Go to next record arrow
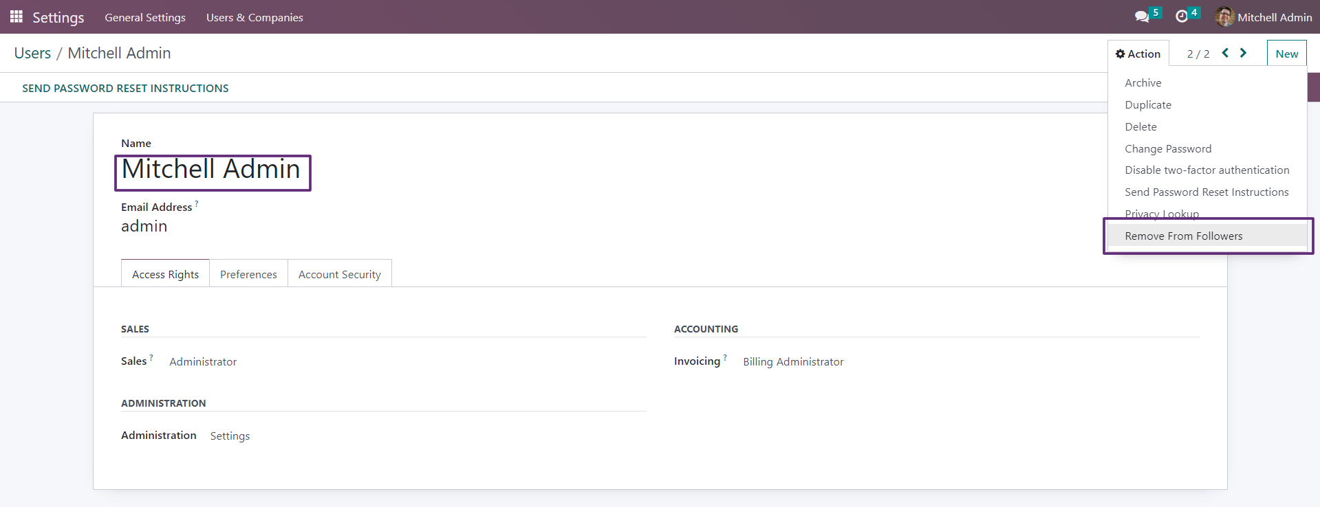 tap(1243, 53)
